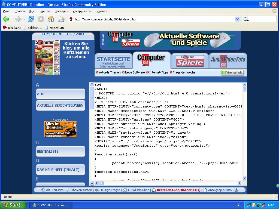Click the Anzeigenpreisliste footer link
The width and height of the screenshot is (279, 209).
[220, 190]
